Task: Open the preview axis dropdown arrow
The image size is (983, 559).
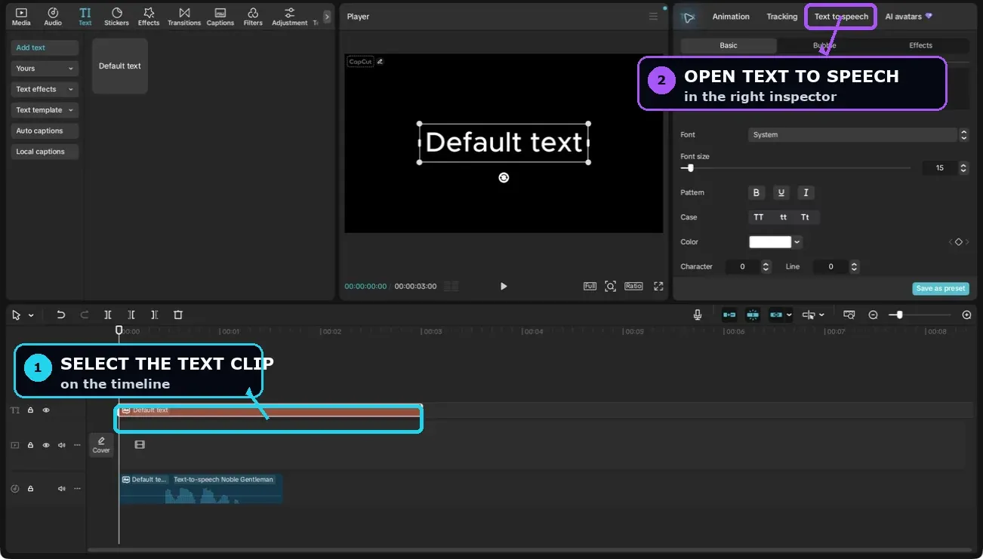Action: [x=821, y=315]
